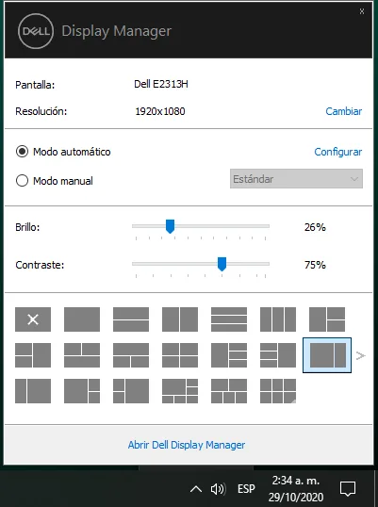Image resolution: width=378 pixels, height=507 pixels.
Task: Click the 75% contrast value
Action: pyautogui.click(x=315, y=265)
